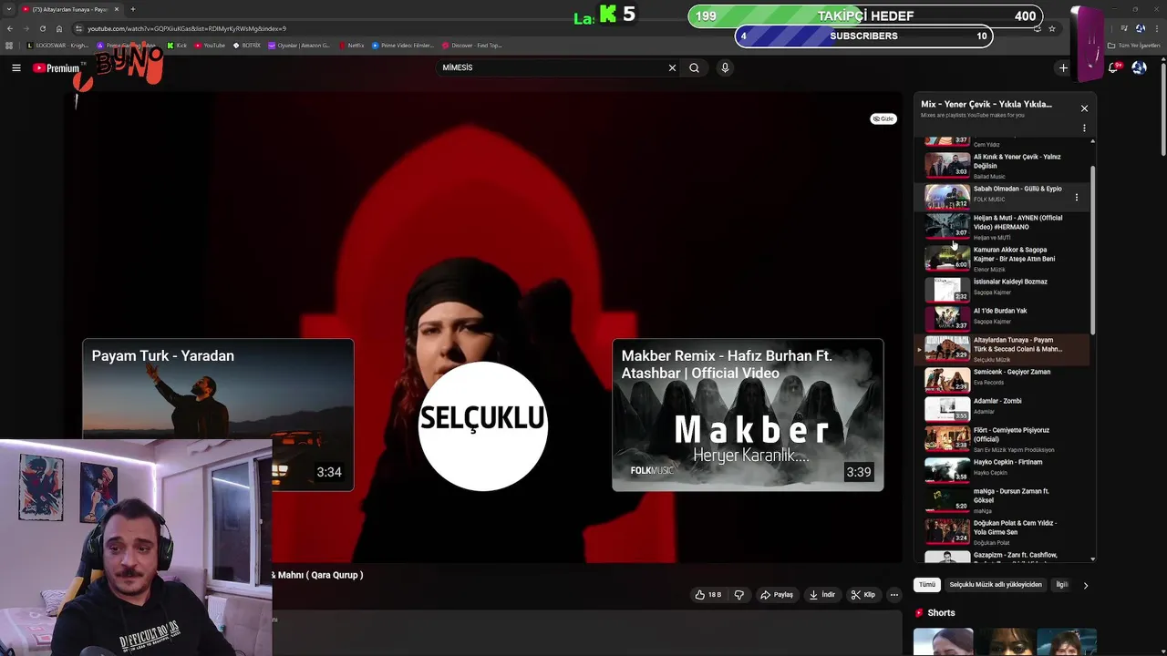Image resolution: width=1167 pixels, height=656 pixels.
Task: Open the YouTube hamburger guide menu
Action: (16, 68)
